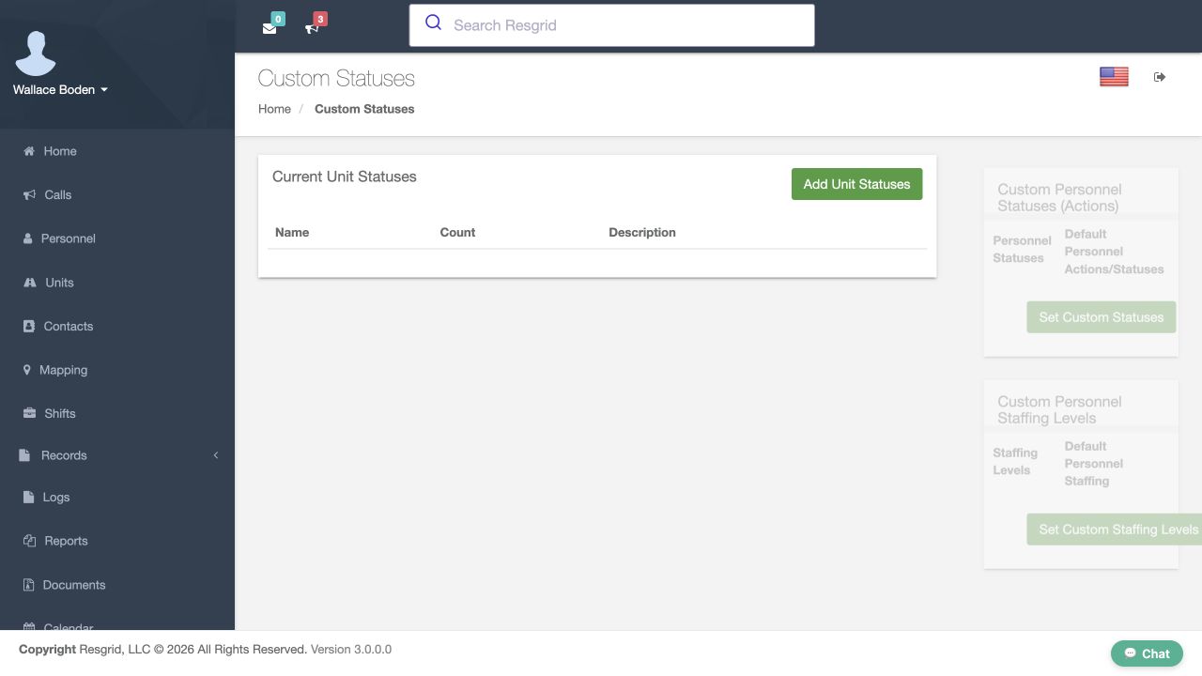This screenshot has width=1202, height=676.
Task: Click the Description column header
Action: [x=642, y=233]
